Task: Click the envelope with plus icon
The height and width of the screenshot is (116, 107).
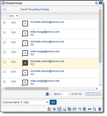Action: [x=74, y=109]
